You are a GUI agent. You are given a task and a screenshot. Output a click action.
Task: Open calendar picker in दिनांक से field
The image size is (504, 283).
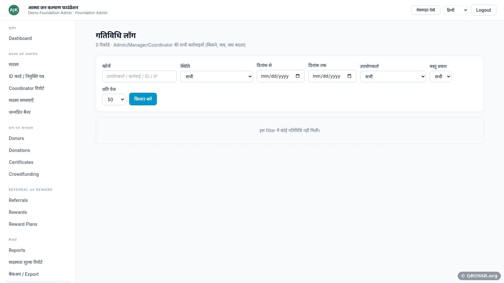click(298, 76)
